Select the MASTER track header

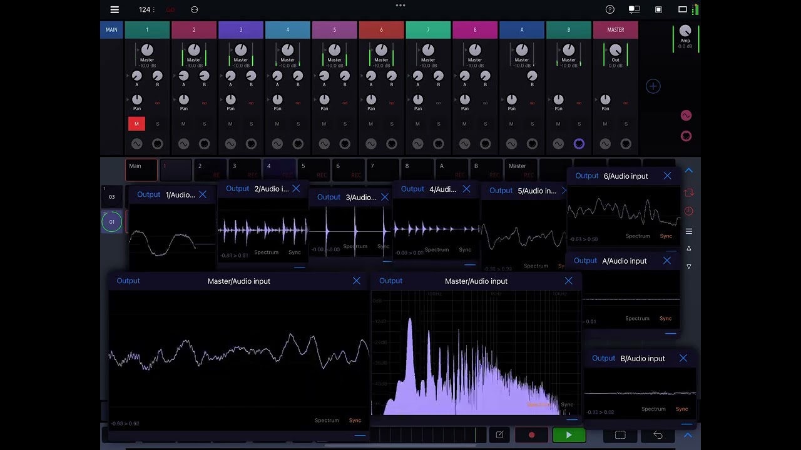[616, 30]
